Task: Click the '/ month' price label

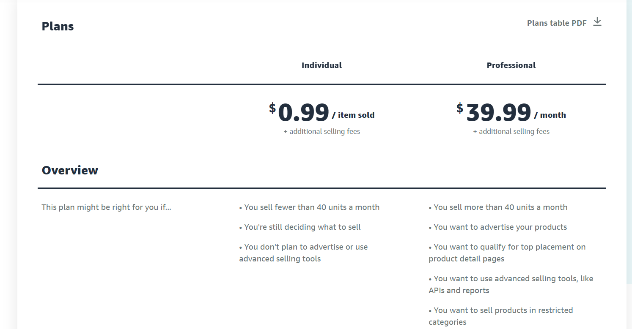Action: coord(550,115)
